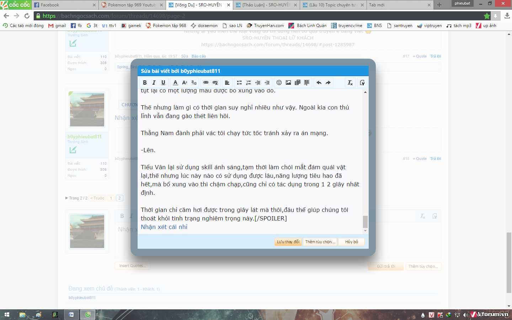Screen dimensions: 512x320
Task: Undo the last edit in editor
Action: 319,82
